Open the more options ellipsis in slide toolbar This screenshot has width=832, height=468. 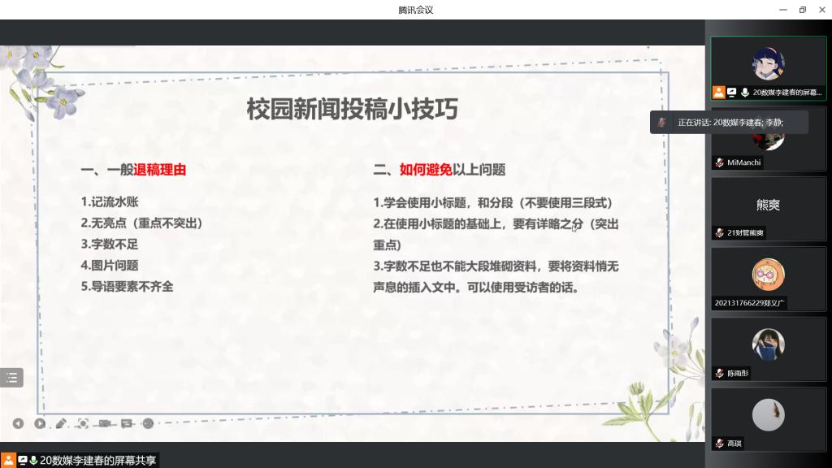click(148, 423)
